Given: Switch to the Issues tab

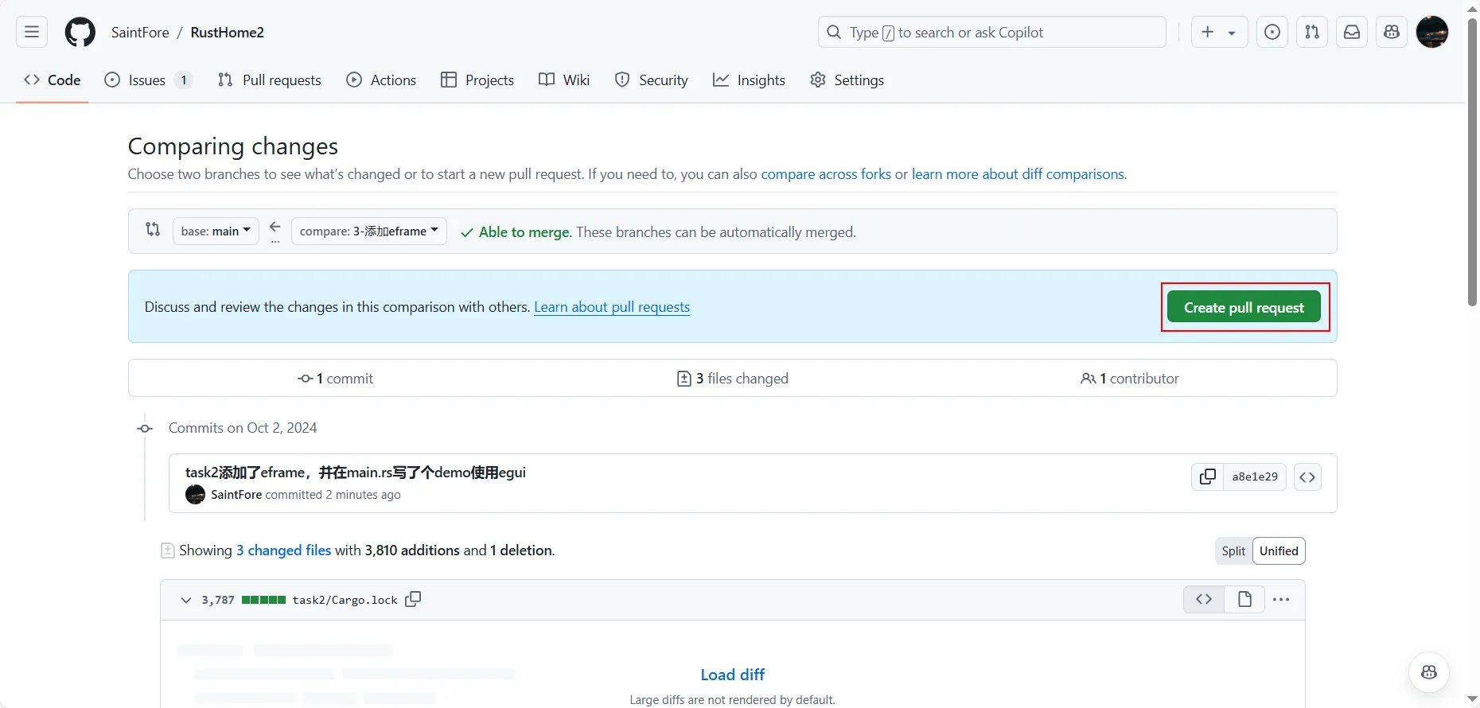Looking at the screenshot, I should point(149,80).
